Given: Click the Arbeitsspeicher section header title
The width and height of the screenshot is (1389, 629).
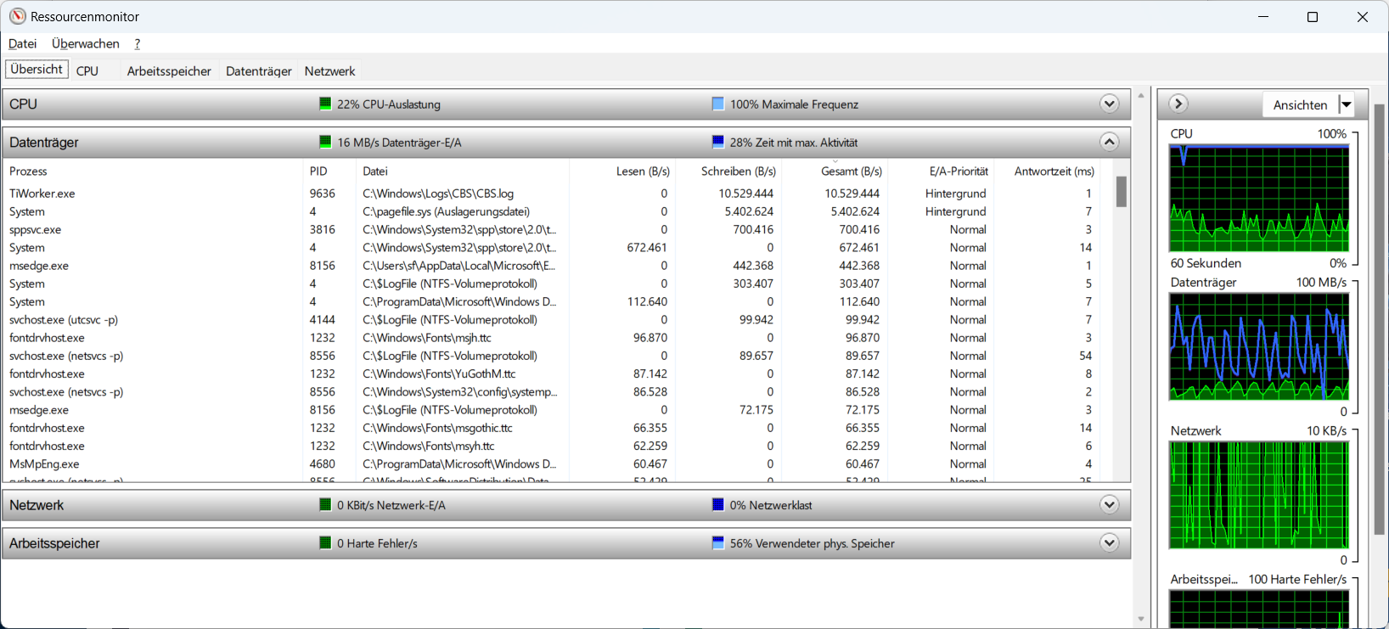Looking at the screenshot, I should click(x=54, y=542).
